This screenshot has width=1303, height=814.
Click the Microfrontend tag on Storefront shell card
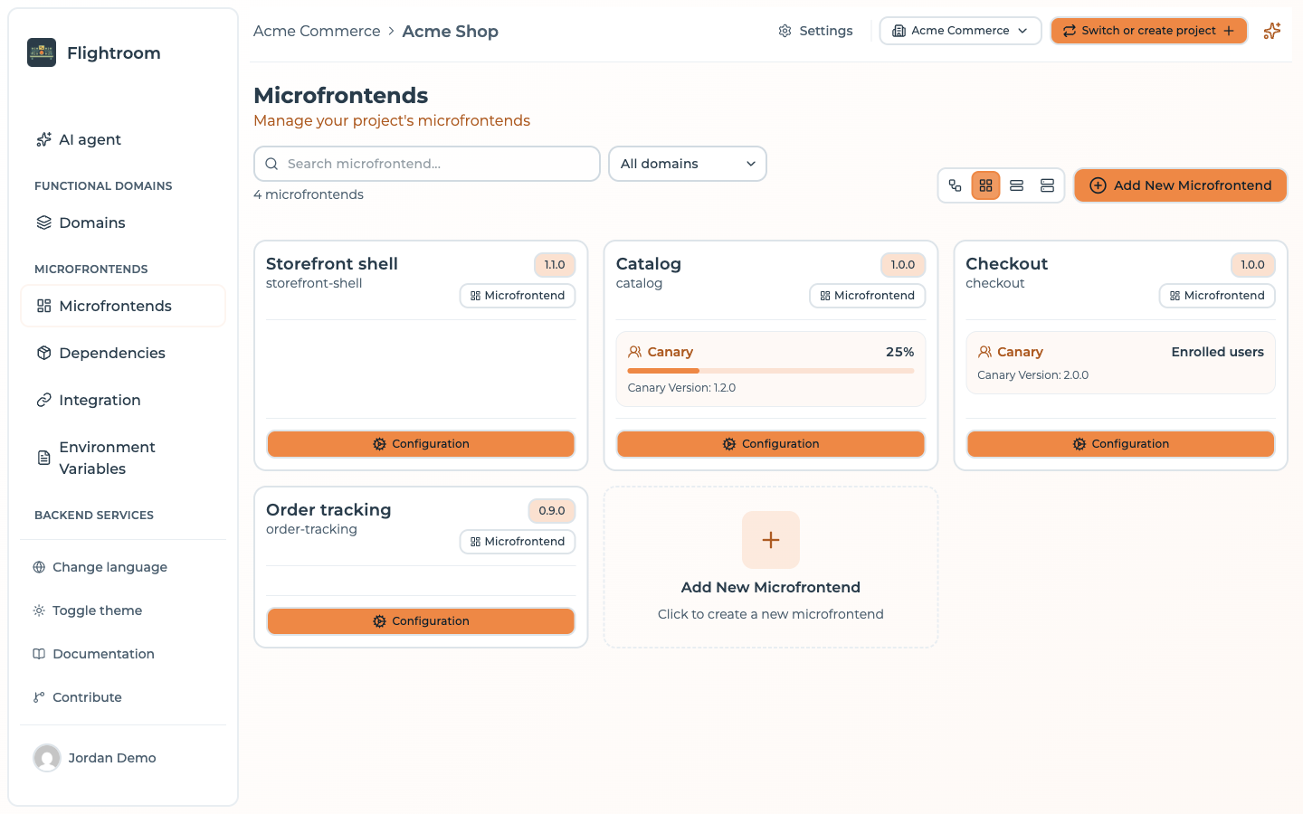[x=518, y=296]
